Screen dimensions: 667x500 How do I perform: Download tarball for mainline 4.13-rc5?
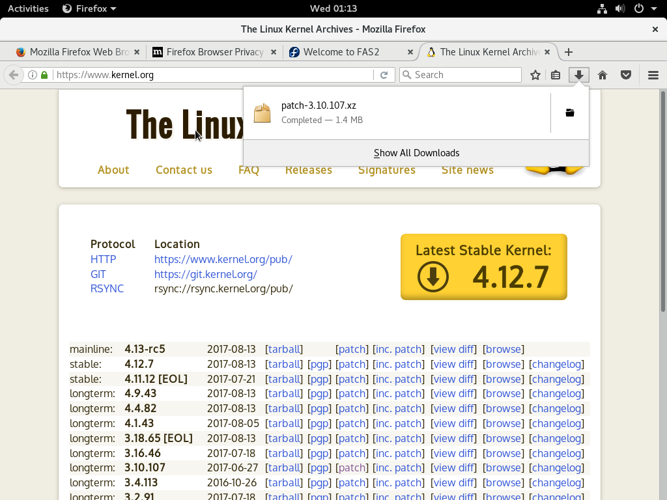pos(284,349)
